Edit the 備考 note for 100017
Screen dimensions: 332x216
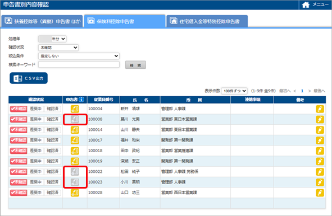320,140
